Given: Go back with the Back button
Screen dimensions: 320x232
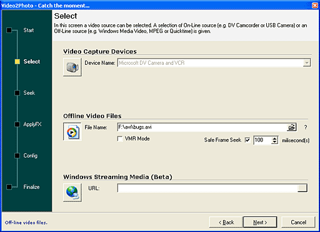Looking at the screenshot, I should [x=226, y=222].
